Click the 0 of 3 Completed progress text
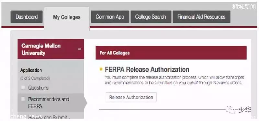The image size is (259, 121). [x=35, y=78]
